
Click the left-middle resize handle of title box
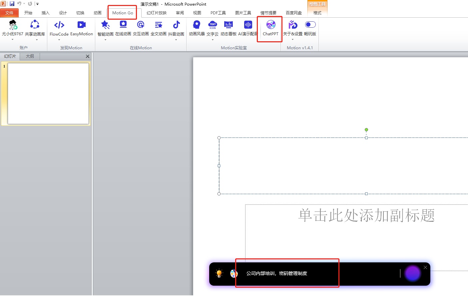[219, 165]
